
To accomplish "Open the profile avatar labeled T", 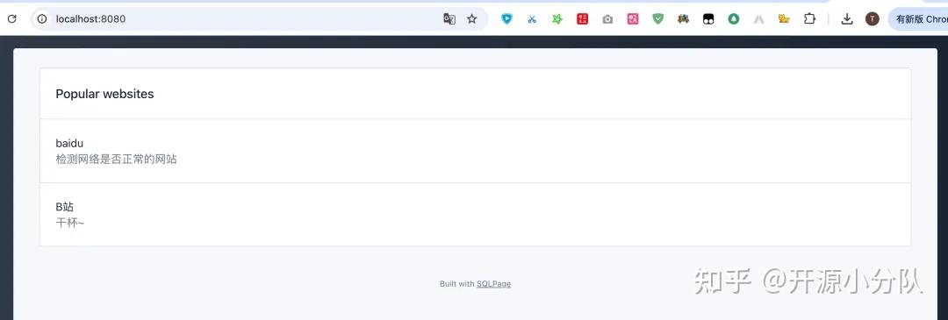I will tap(872, 18).
